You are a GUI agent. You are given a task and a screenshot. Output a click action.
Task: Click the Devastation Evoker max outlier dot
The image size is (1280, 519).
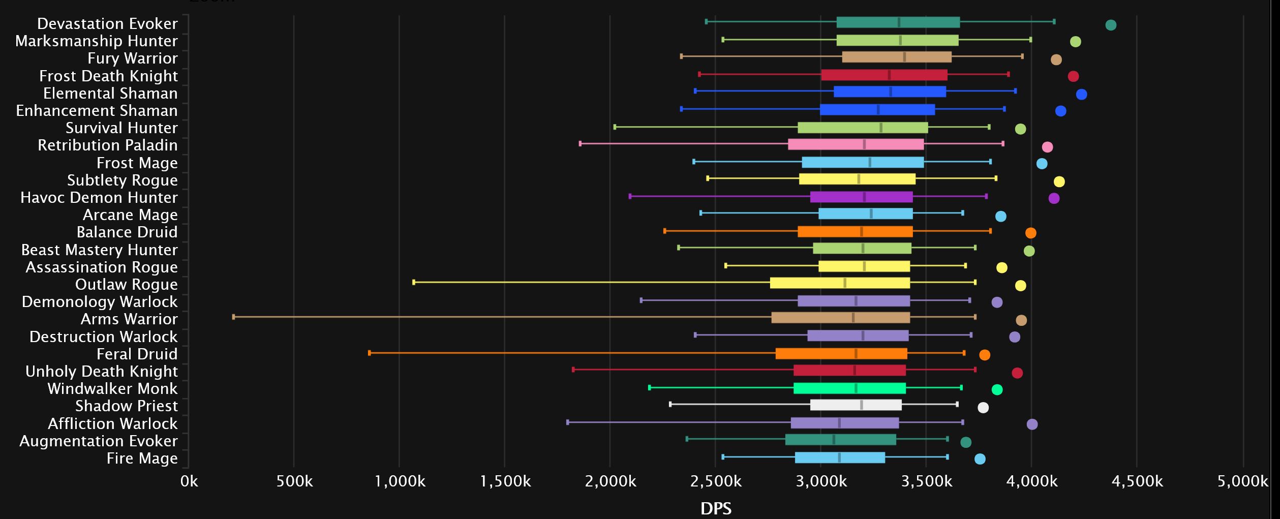[1111, 25]
